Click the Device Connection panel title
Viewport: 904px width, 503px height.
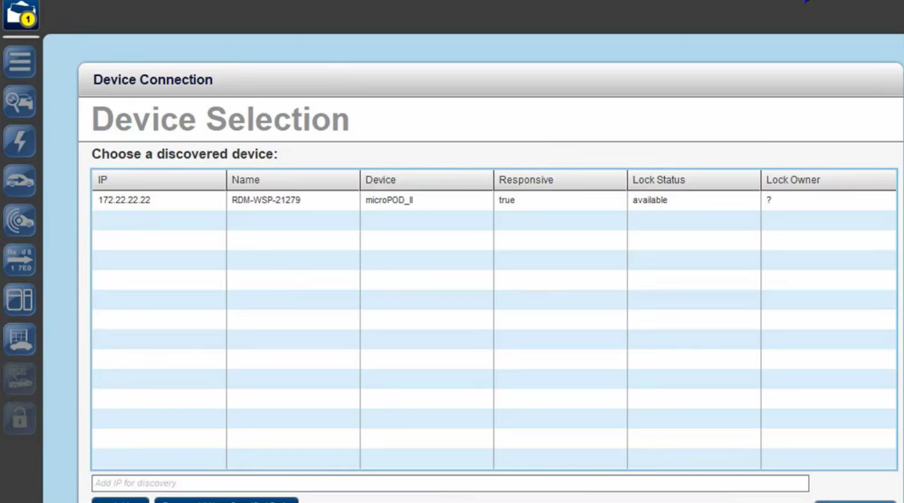[x=153, y=80]
